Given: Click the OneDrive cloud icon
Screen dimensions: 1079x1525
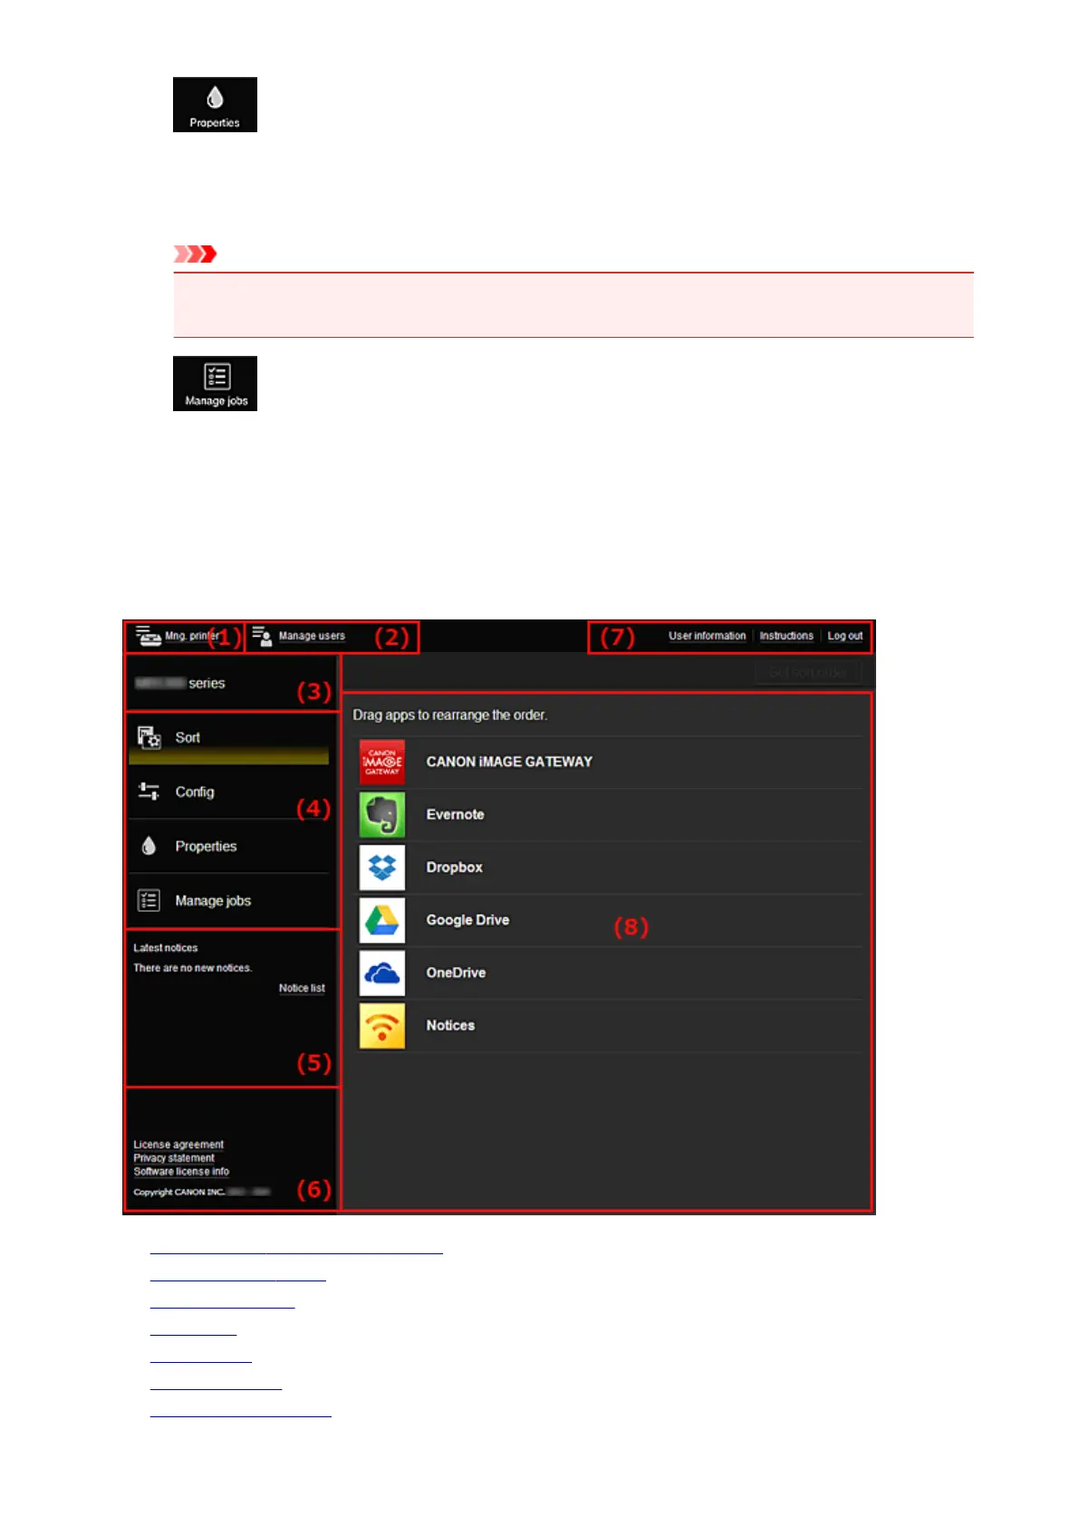Looking at the screenshot, I should (382, 973).
